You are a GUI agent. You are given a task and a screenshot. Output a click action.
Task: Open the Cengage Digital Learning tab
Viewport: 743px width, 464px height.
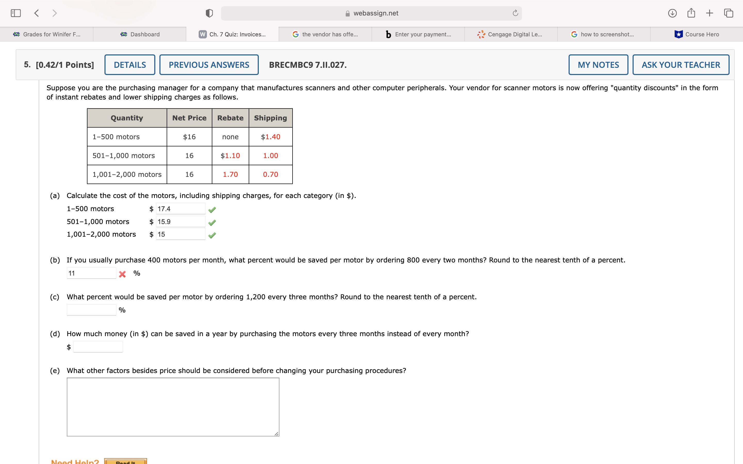[x=511, y=34]
